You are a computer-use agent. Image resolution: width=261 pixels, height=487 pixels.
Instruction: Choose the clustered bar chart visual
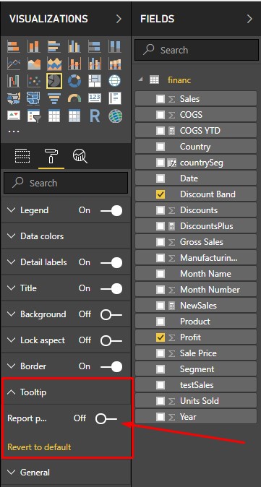tap(54, 46)
